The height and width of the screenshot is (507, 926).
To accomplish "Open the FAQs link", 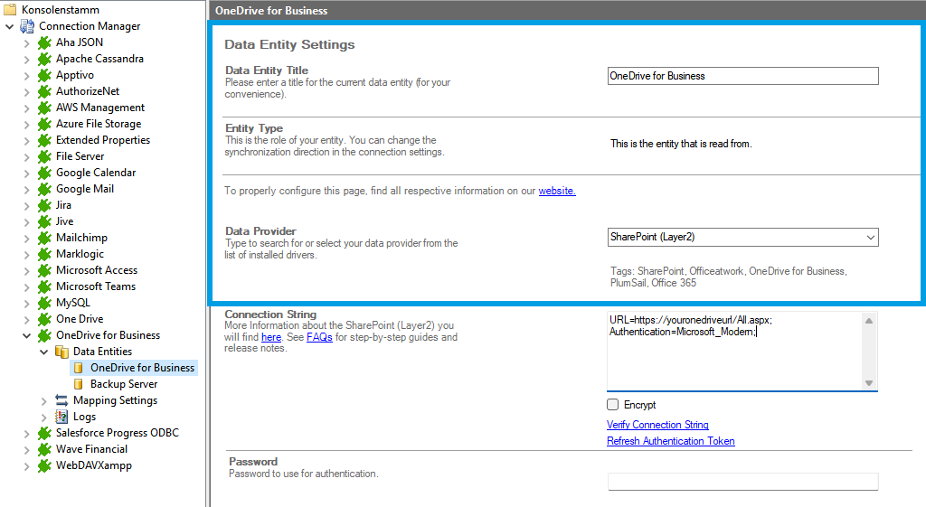I will [x=319, y=337].
